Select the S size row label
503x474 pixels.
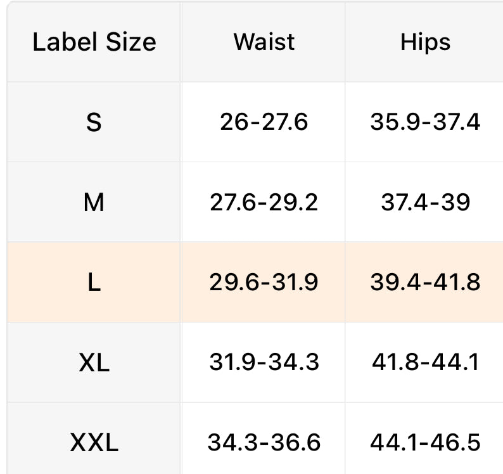point(94,122)
